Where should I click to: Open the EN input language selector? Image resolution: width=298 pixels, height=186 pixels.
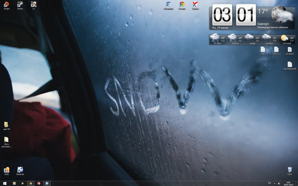(269, 183)
